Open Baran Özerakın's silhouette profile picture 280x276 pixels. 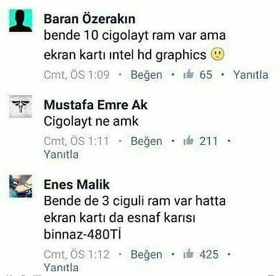(x=21, y=21)
